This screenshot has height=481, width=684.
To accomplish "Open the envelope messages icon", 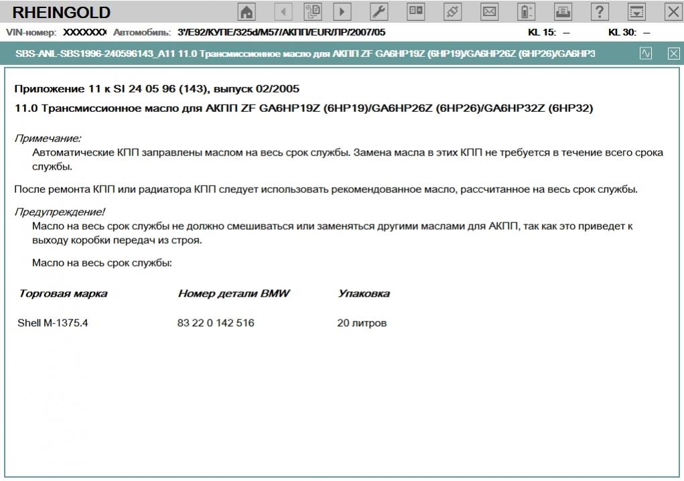I will click(490, 11).
